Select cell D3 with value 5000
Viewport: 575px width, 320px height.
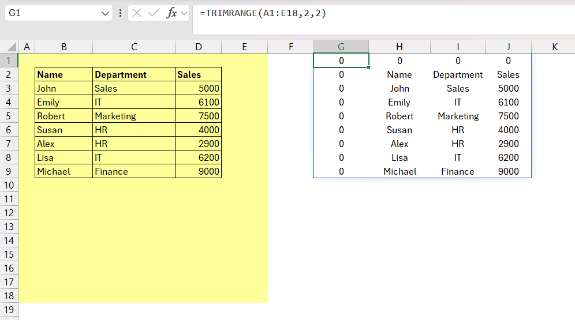199,88
